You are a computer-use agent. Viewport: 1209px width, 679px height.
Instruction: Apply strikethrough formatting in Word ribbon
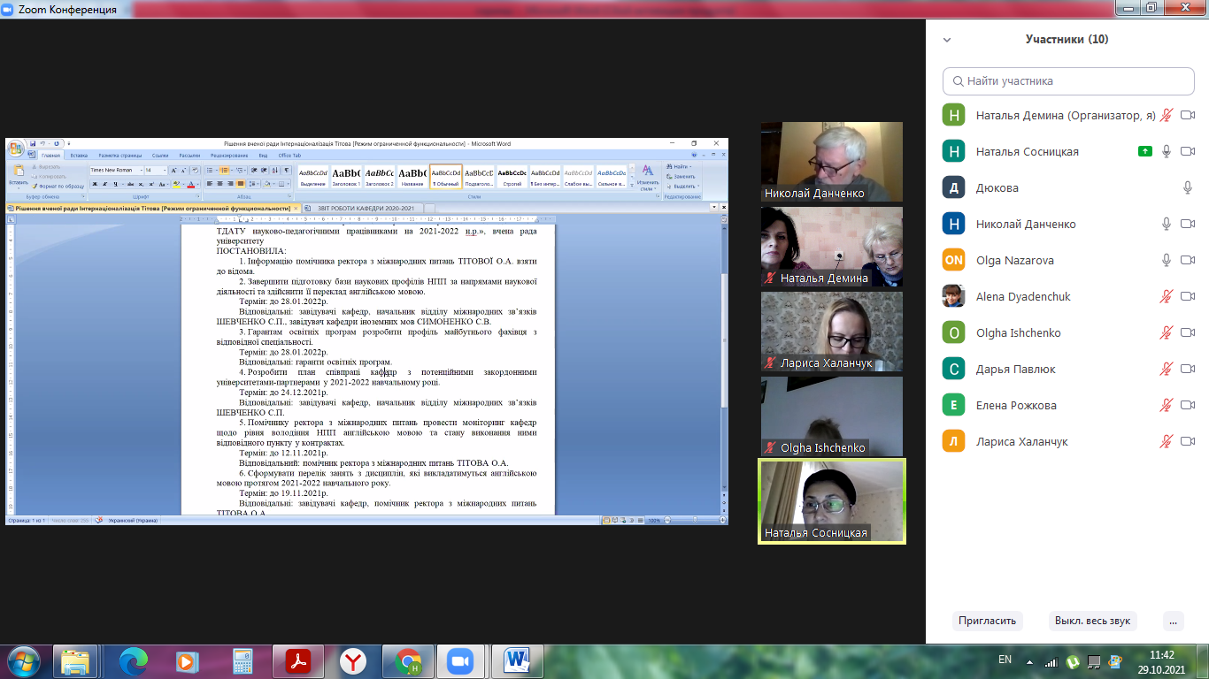tap(129, 184)
